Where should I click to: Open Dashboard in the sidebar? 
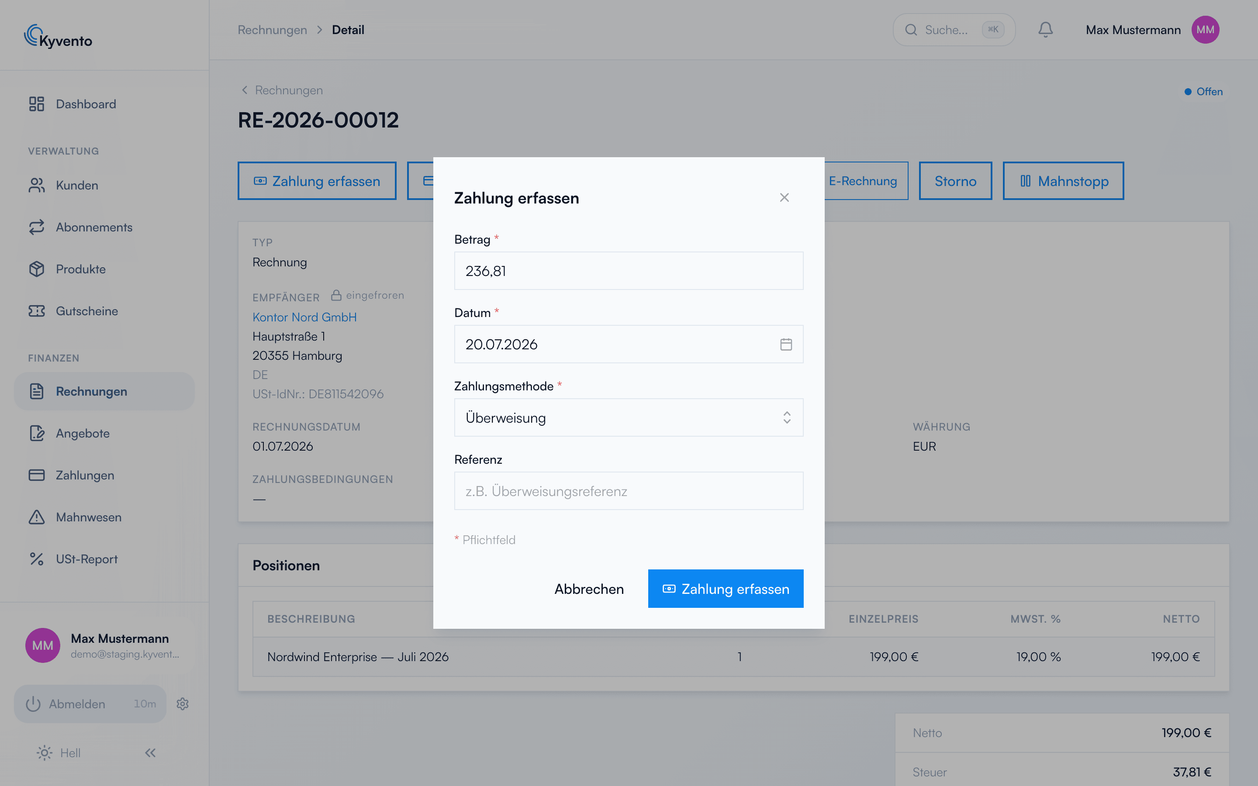coord(104,104)
